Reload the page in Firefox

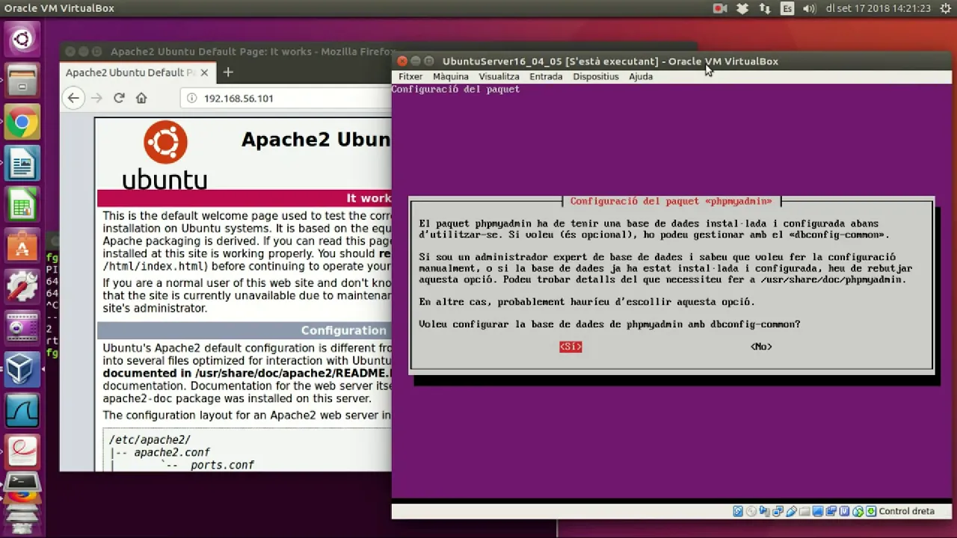click(x=119, y=98)
